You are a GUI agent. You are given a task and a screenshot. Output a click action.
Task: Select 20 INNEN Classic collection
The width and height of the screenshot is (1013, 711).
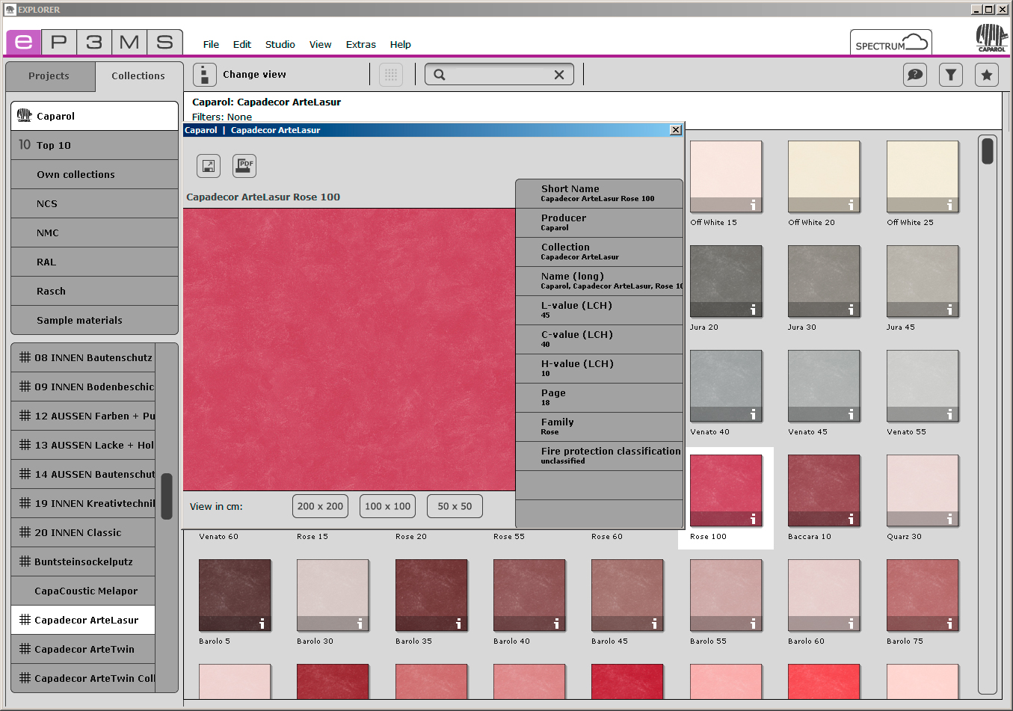coord(83,532)
